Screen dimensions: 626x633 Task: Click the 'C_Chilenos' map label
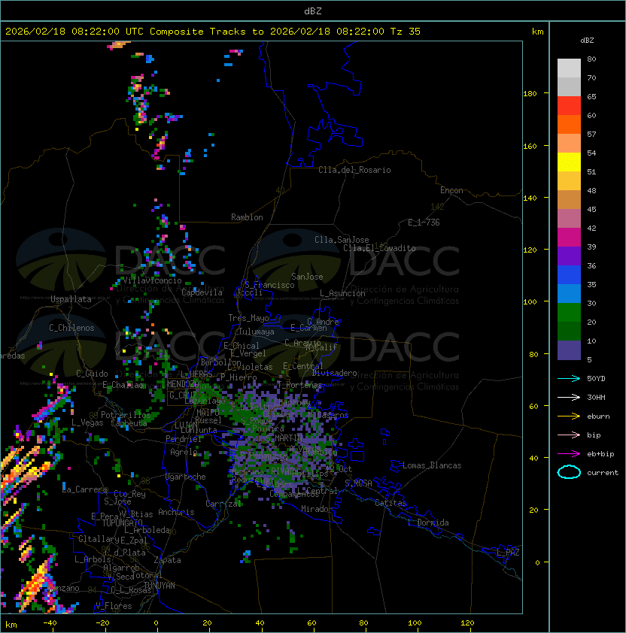pos(71,328)
